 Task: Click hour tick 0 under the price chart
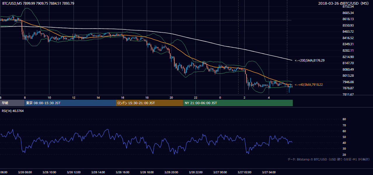220,97
